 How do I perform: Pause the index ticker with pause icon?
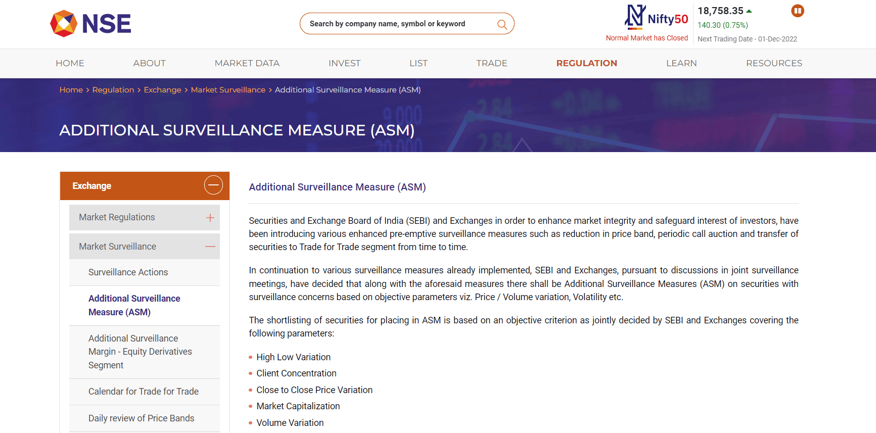click(x=798, y=11)
